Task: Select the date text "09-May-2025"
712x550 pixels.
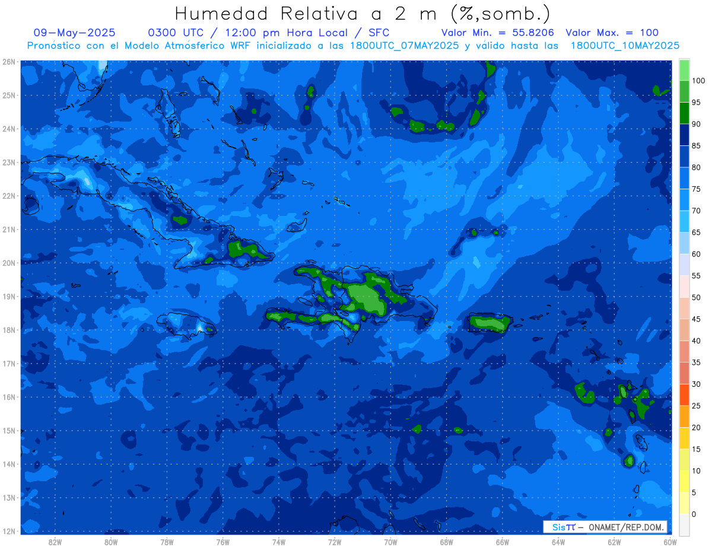Action: [x=75, y=33]
